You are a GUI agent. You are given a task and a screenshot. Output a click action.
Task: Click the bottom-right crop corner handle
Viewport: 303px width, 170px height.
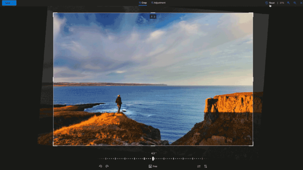pyautogui.click(x=252, y=145)
